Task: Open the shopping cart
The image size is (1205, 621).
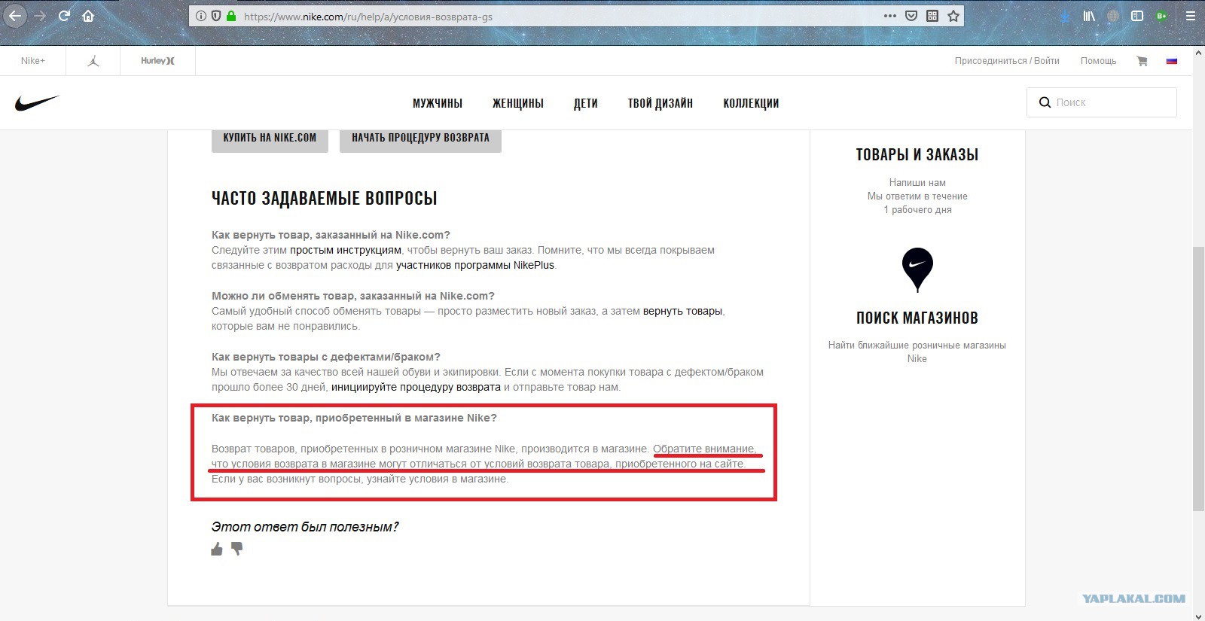Action: click(x=1142, y=61)
